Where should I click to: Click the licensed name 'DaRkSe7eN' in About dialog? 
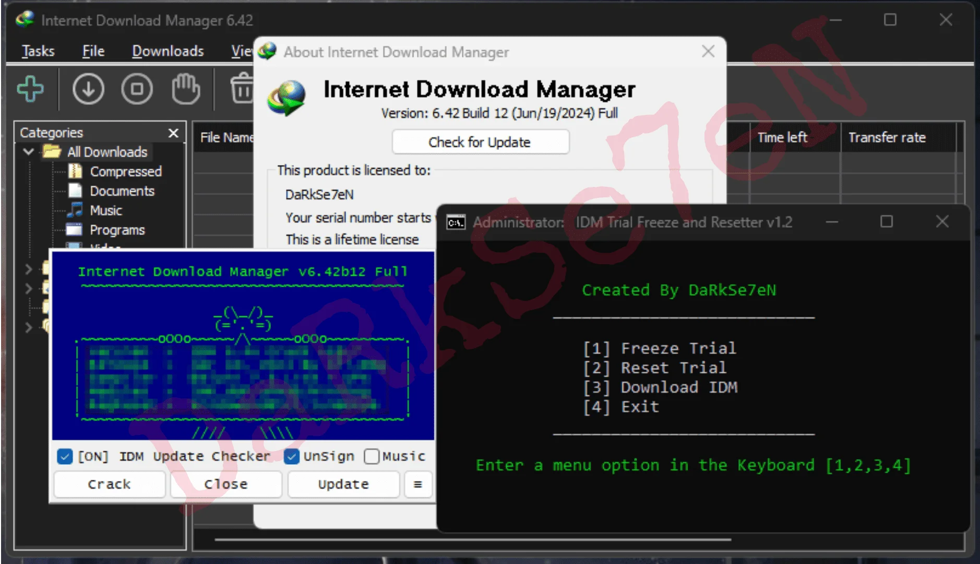coord(319,194)
